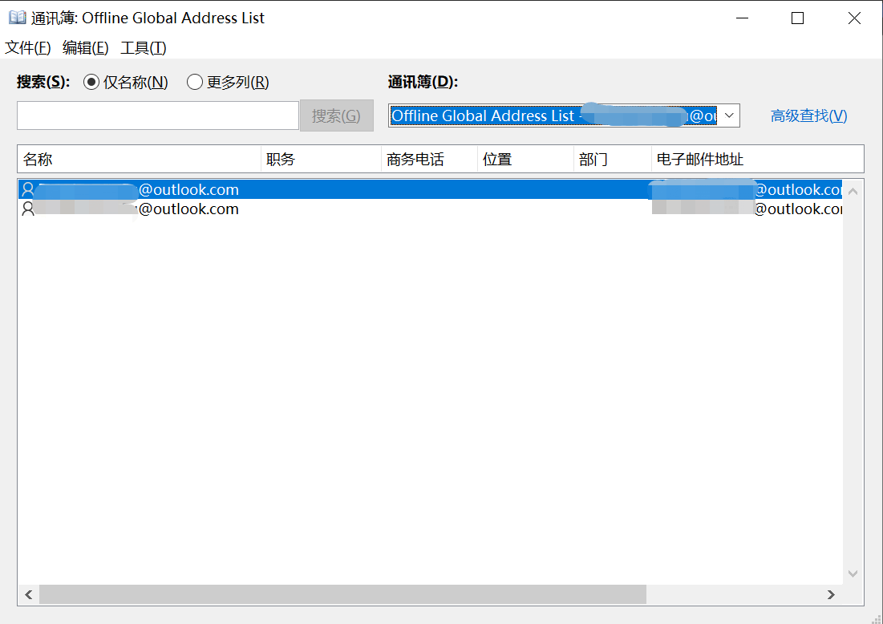Open the 高级查找(V) link
Screen dimensions: 883x624
click(x=808, y=115)
